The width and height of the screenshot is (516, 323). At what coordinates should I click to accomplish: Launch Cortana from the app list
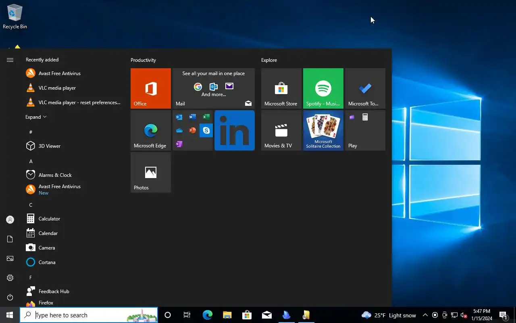tap(73, 262)
